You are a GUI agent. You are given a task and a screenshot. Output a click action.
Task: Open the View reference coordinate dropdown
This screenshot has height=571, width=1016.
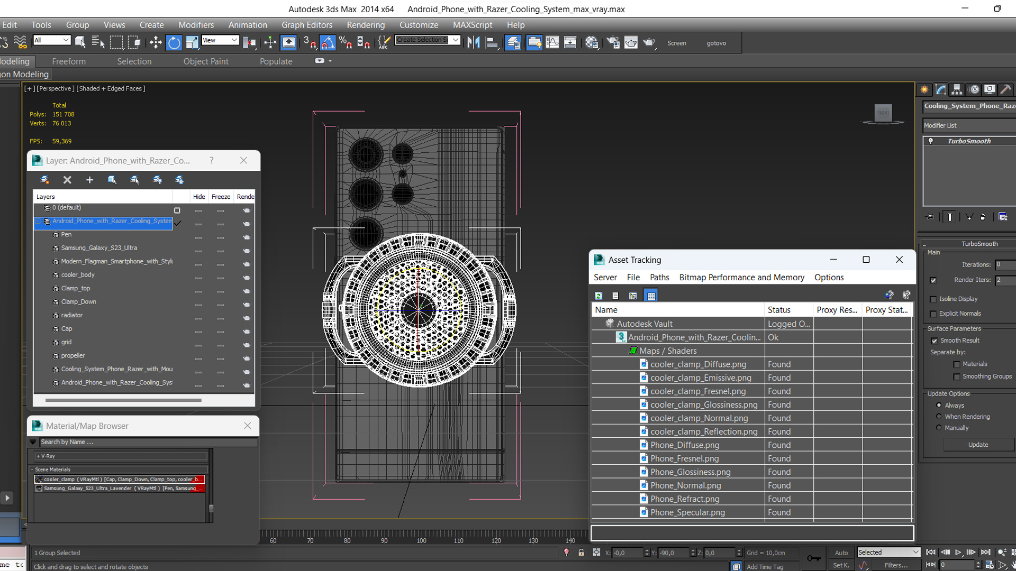pyautogui.click(x=220, y=40)
